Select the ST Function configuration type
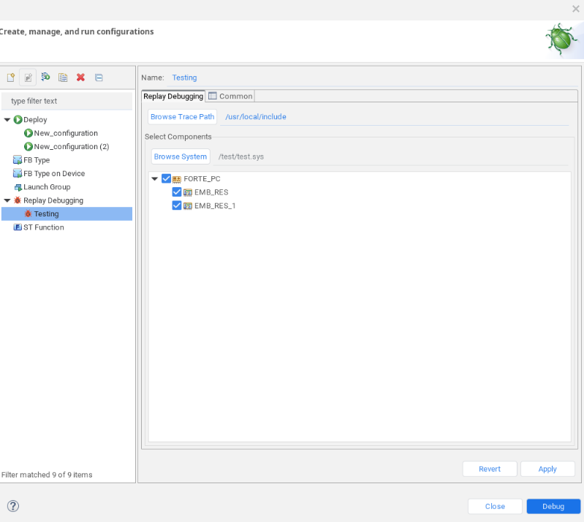The height and width of the screenshot is (522, 584). tap(43, 227)
